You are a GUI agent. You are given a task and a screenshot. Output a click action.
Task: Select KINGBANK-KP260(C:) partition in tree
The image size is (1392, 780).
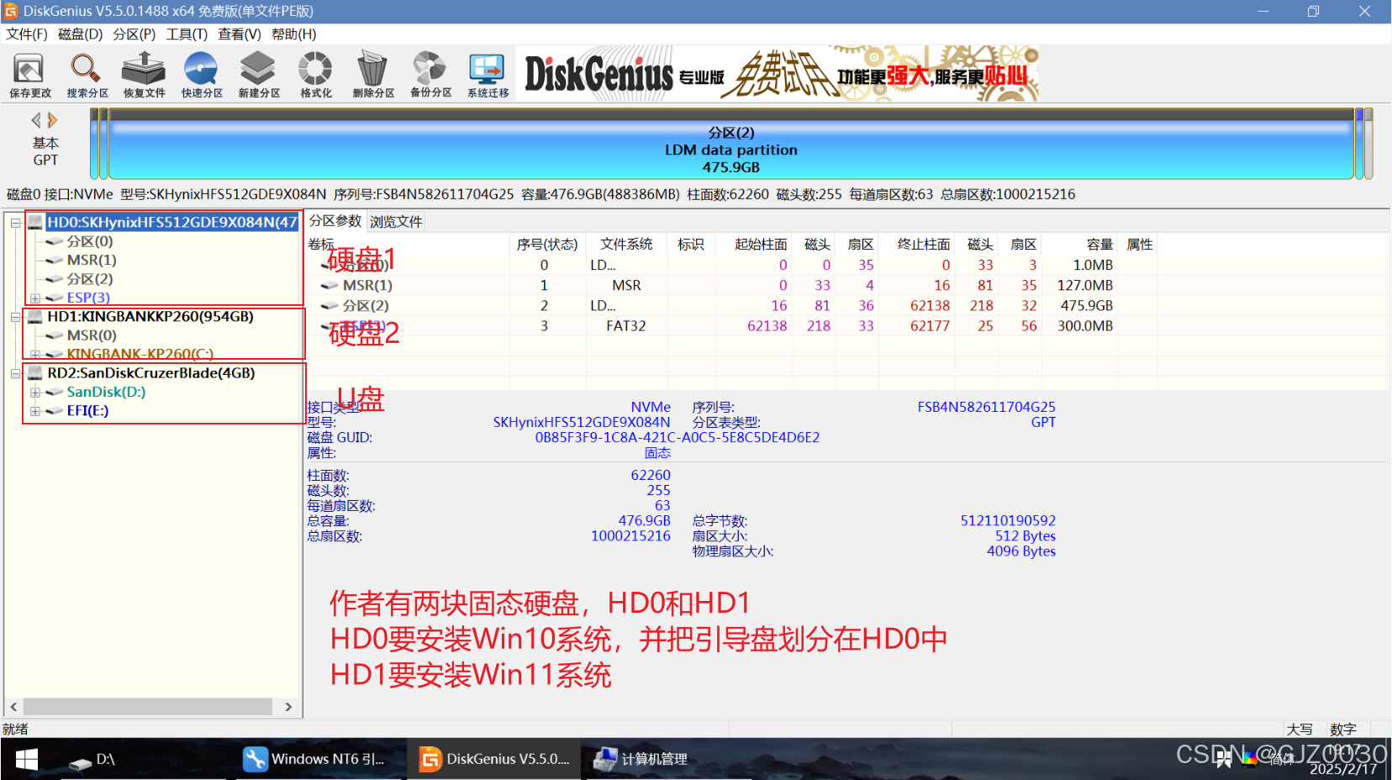(140, 354)
